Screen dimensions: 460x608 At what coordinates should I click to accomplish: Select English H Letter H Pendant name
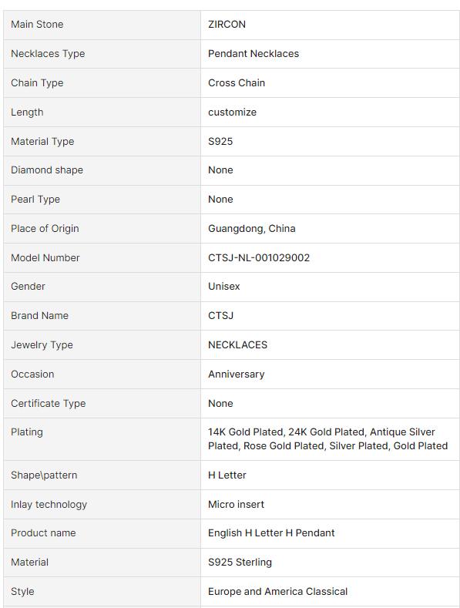click(271, 533)
